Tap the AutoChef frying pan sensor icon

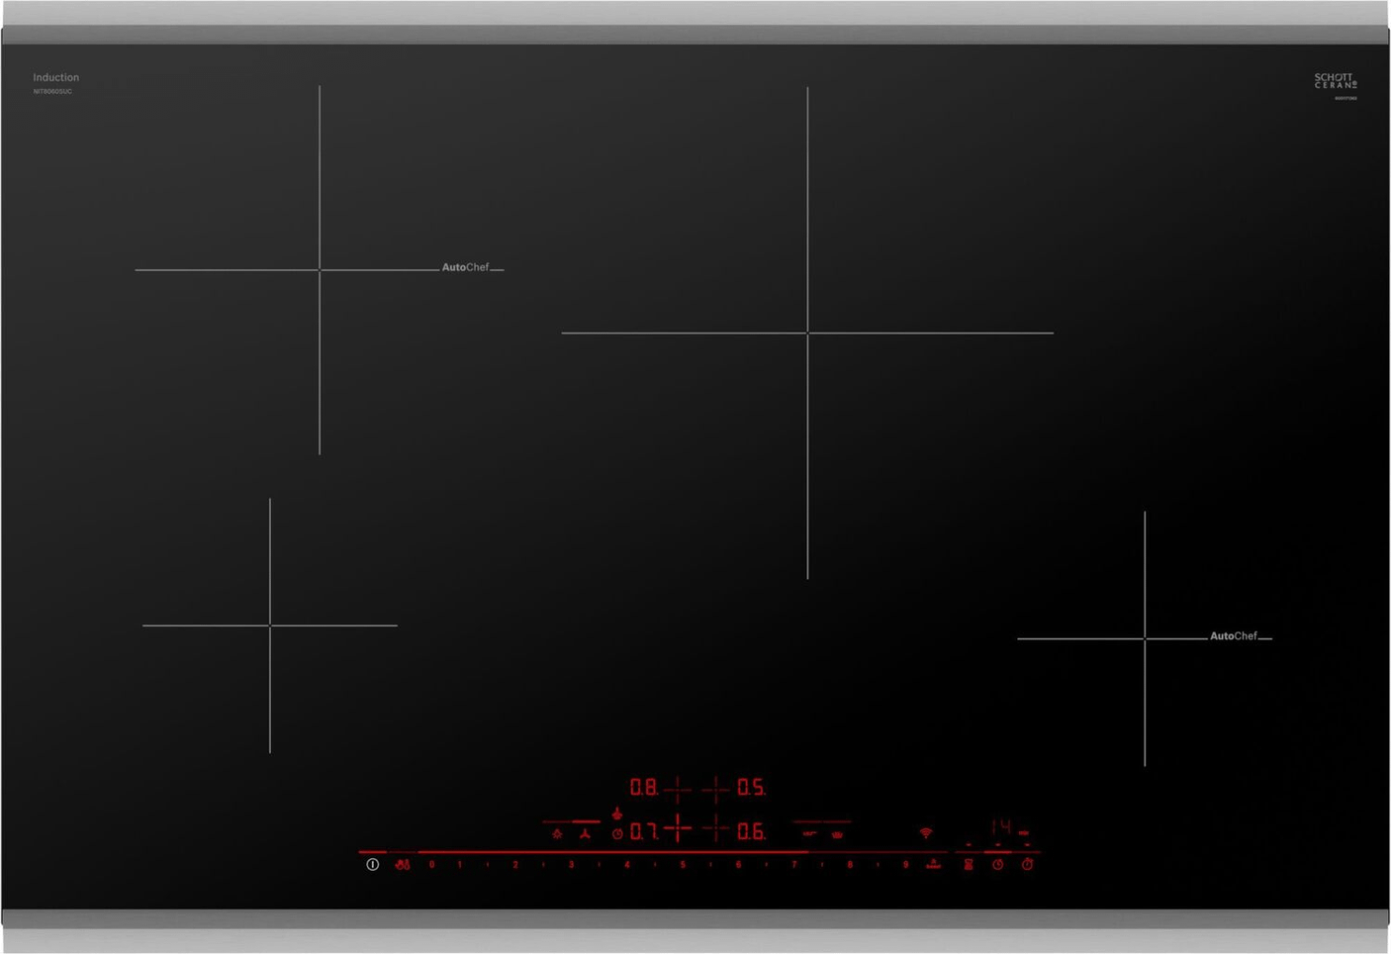808,833
